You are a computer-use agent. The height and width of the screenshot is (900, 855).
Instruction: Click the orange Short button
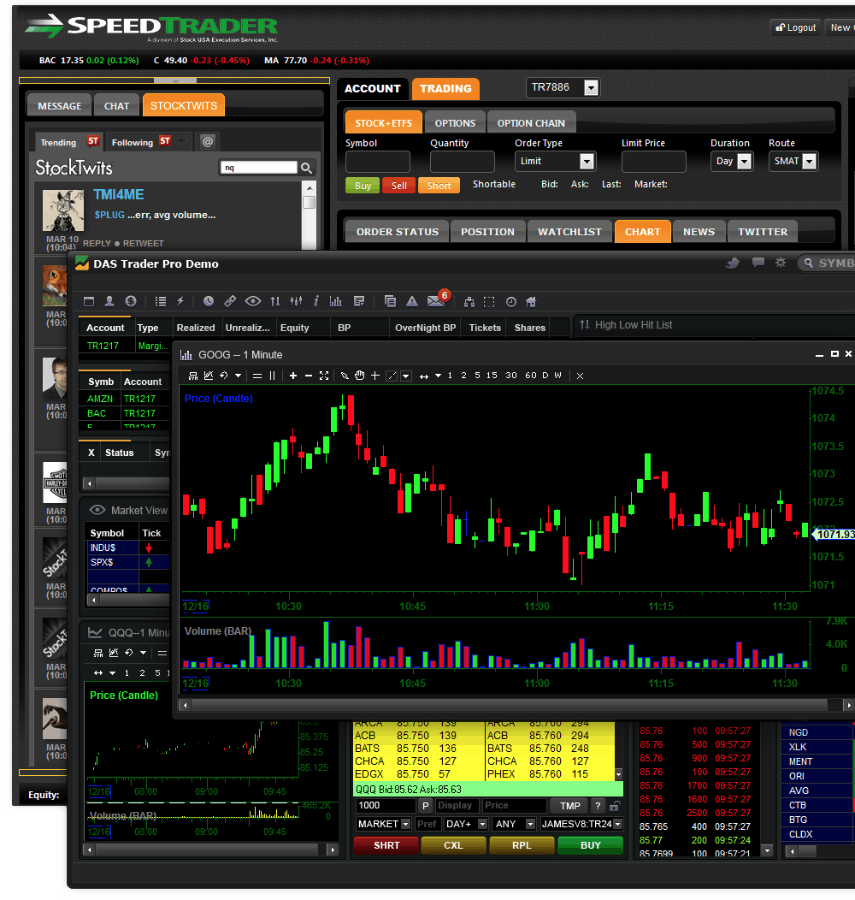click(439, 186)
